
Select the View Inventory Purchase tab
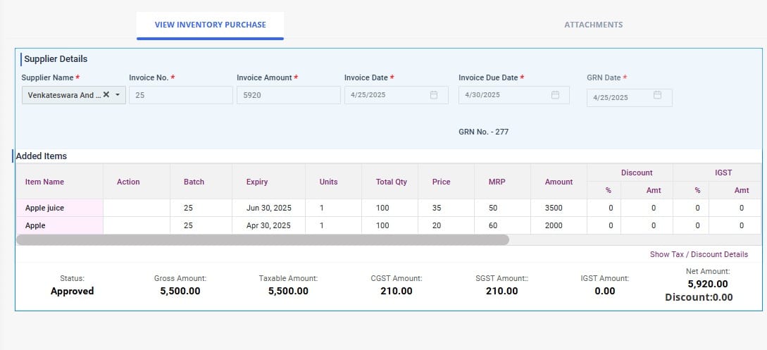210,25
